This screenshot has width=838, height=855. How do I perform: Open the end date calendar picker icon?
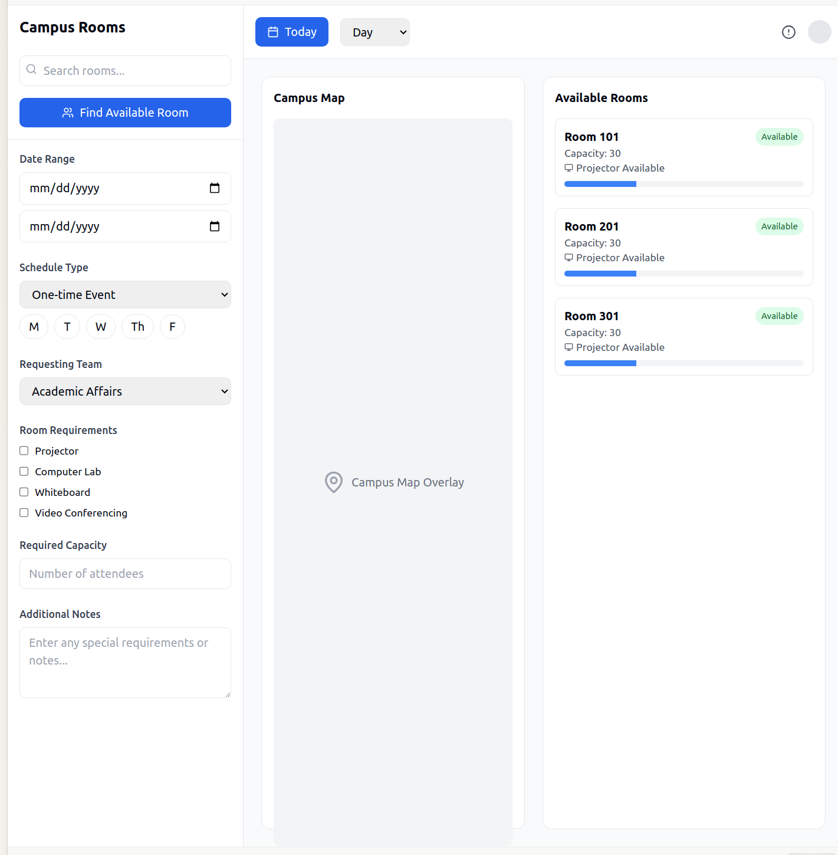click(215, 226)
